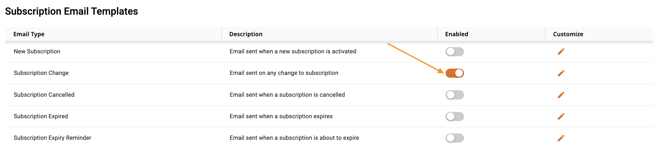Image resolution: width=658 pixels, height=151 pixels.
Task: Select the Subscription Cancelled row label
Action: coord(44,95)
